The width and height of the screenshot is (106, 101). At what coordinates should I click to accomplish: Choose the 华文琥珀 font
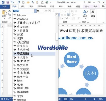[34, 54]
